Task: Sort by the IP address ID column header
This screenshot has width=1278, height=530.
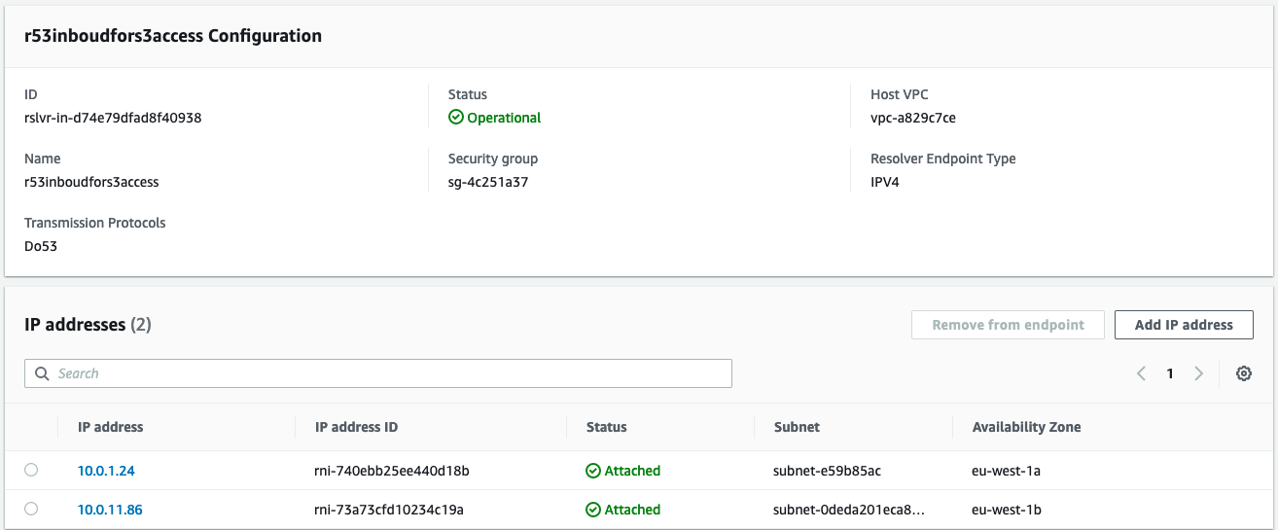Action: 356,427
